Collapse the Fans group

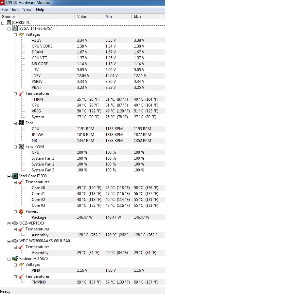tap(15, 123)
